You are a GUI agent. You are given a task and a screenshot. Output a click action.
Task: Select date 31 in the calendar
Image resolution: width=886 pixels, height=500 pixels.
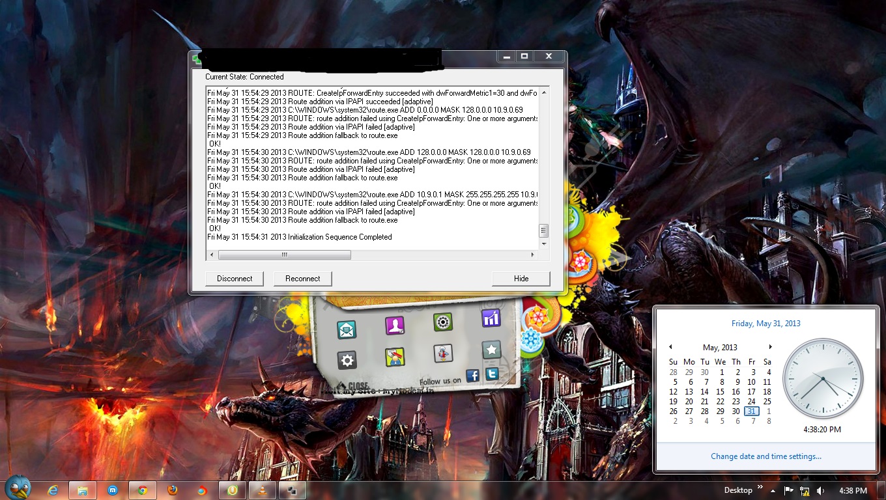click(752, 411)
